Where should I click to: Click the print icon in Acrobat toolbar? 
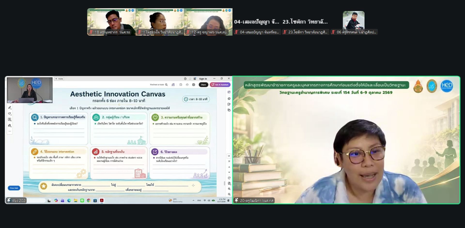[x=193, y=85]
